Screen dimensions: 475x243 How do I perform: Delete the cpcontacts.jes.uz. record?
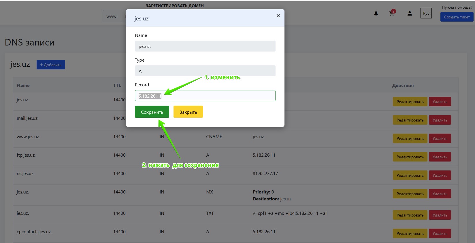[x=440, y=233]
